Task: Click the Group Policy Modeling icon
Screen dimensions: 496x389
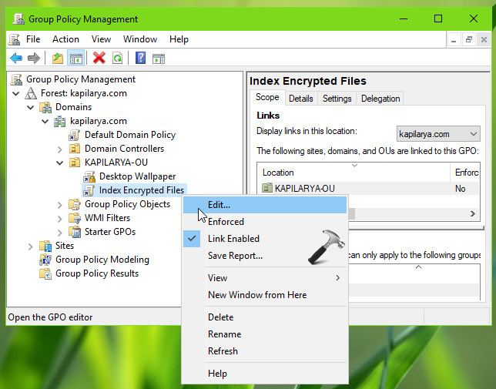Action: point(45,260)
